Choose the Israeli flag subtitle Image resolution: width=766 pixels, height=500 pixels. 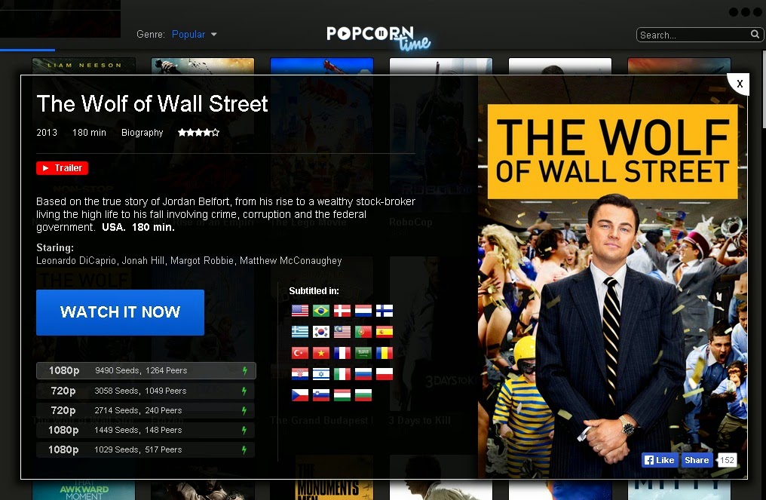pyautogui.click(x=321, y=374)
